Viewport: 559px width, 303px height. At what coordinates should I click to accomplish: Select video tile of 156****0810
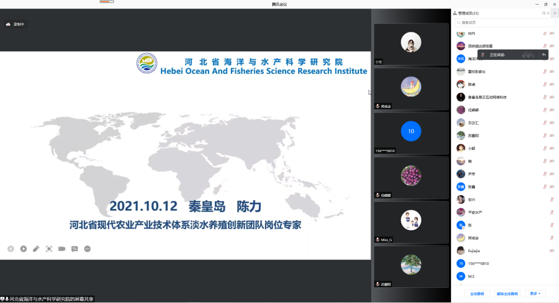pyautogui.click(x=411, y=133)
